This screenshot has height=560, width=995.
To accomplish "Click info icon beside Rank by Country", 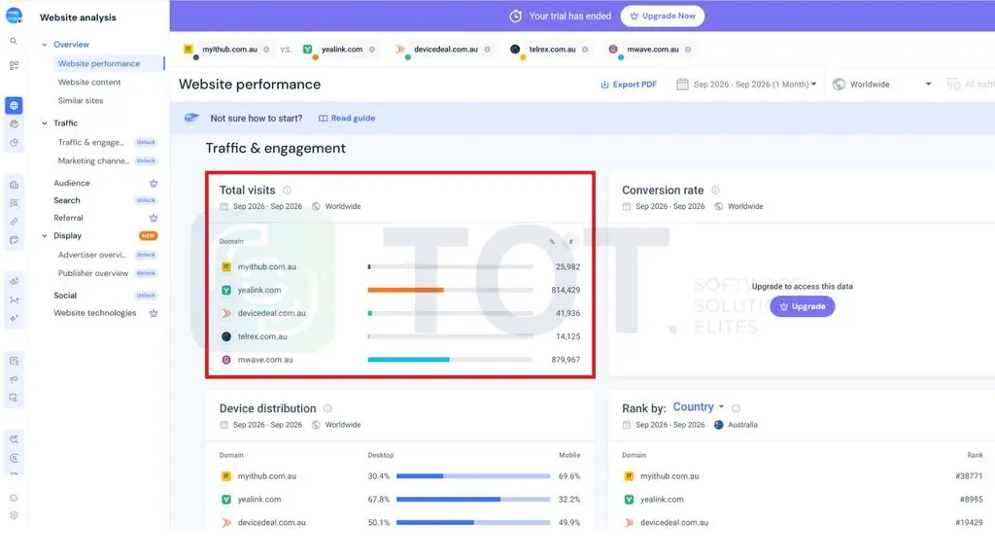I will click(736, 409).
